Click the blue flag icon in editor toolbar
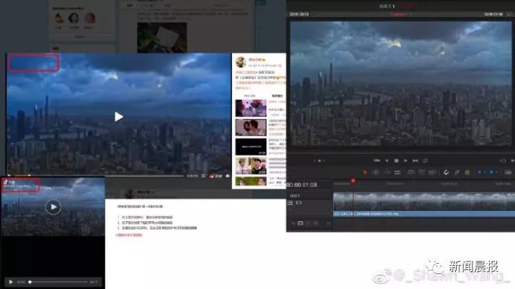 pyautogui.click(x=479, y=173)
